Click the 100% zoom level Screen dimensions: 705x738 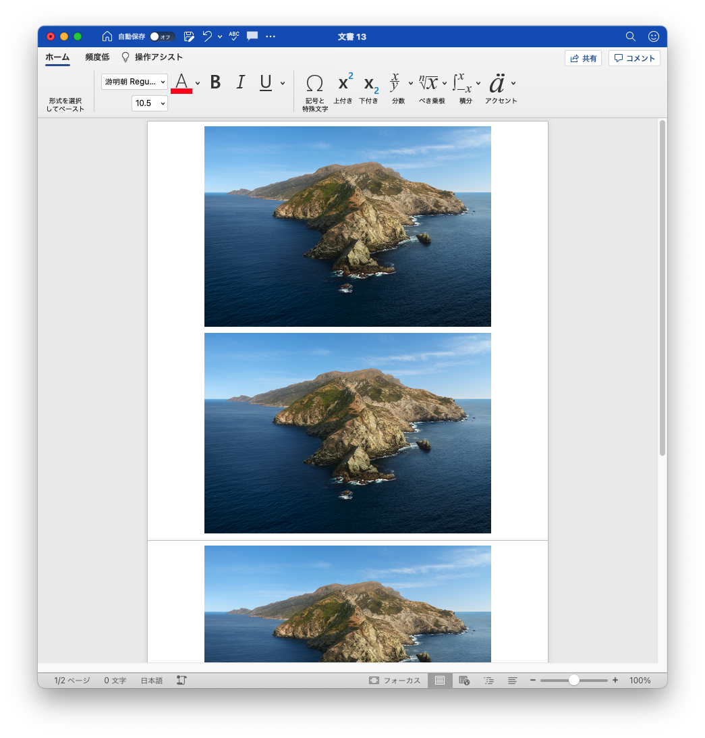click(640, 681)
